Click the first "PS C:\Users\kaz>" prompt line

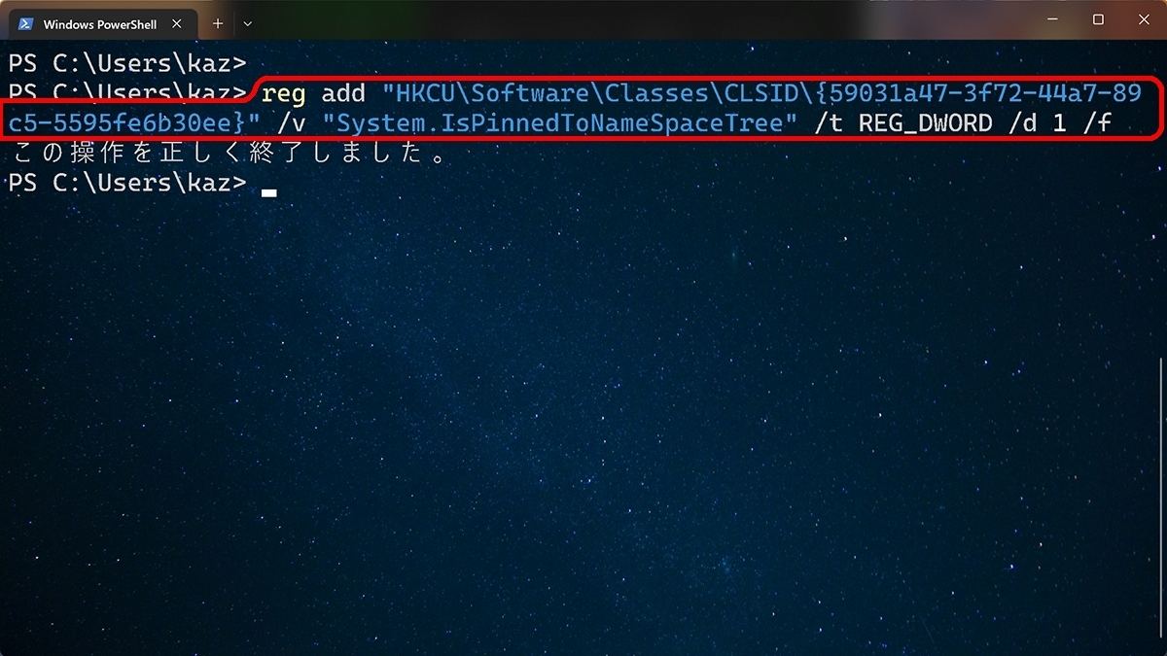(x=127, y=64)
